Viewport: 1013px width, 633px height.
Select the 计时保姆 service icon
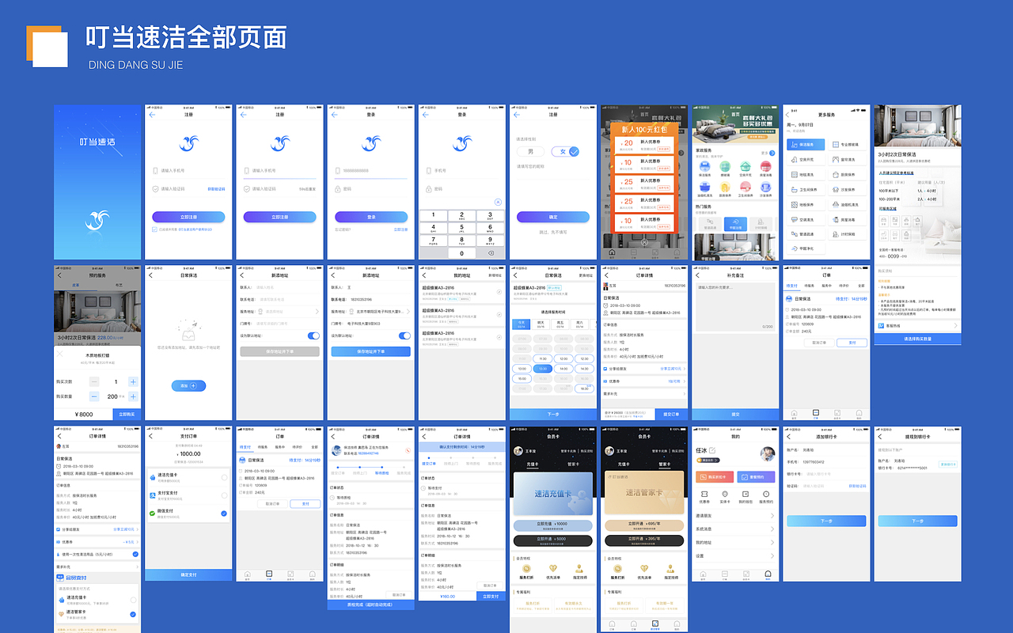843,233
